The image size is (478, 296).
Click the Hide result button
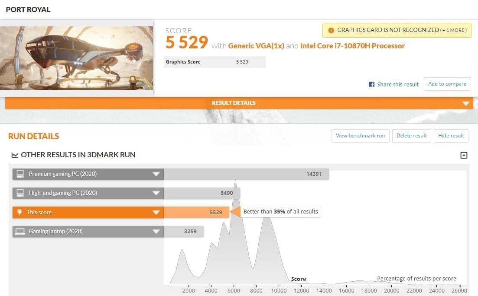click(x=451, y=136)
